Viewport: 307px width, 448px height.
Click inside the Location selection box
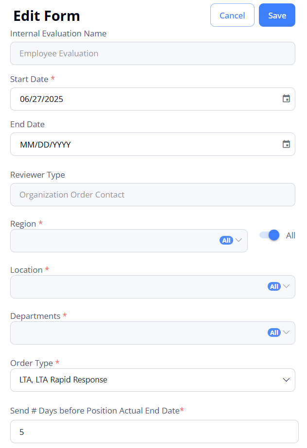136,287
